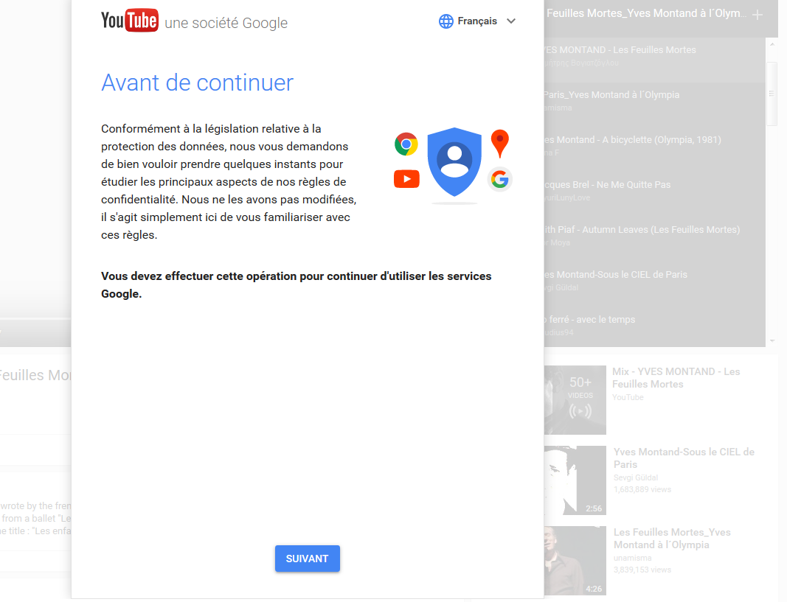787x602 pixels.
Task: Click the SUIVANT button
Action: tap(307, 559)
